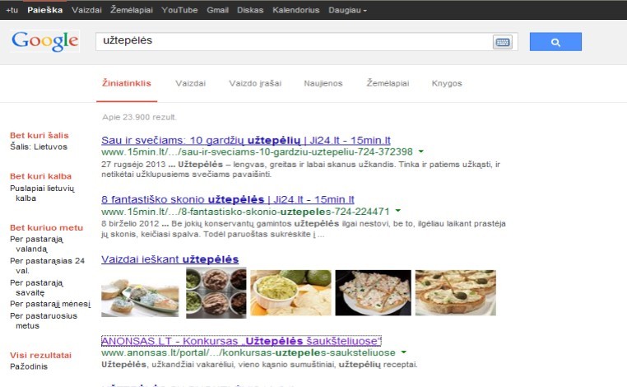Image resolution: width=627 pixels, height=387 pixels.
Task: Switch to the Knygos tab
Action: point(447,83)
